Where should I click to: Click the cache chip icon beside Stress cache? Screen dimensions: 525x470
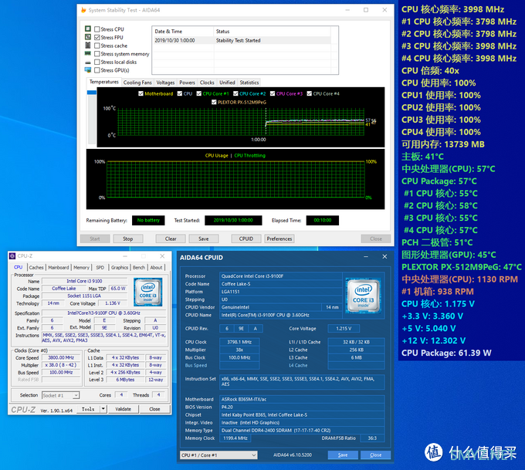click(x=88, y=46)
